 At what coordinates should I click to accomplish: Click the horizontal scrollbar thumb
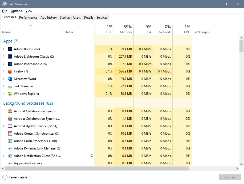coord(97,168)
